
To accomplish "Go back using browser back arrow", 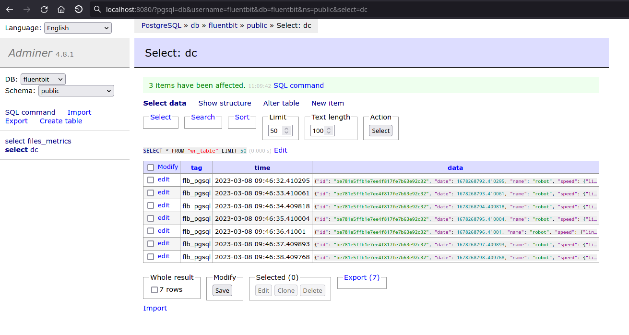I will point(10,9).
